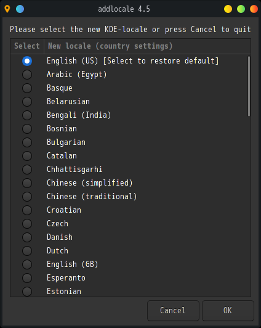
Task: Click the yellow minimize window button
Action: tap(228, 9)
